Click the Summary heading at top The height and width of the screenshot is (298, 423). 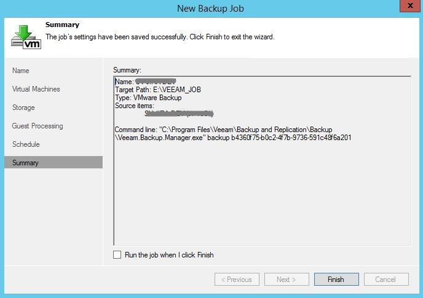pyautogui.click(x=62, y=25)
